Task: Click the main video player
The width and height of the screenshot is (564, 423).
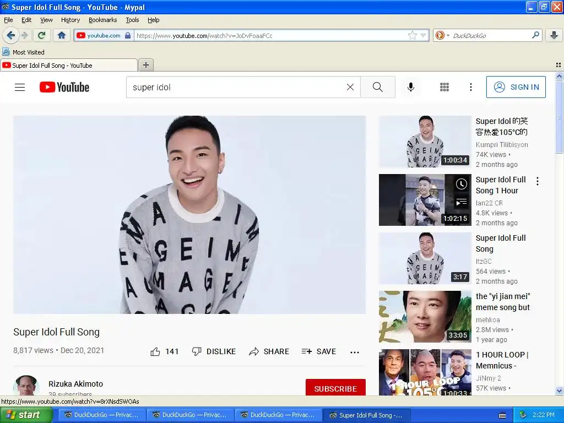Action: point(189,215)
